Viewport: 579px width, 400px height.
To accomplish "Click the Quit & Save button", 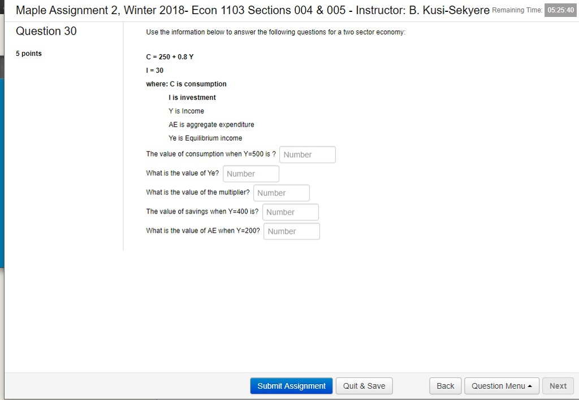I will [x=364, y=386].
